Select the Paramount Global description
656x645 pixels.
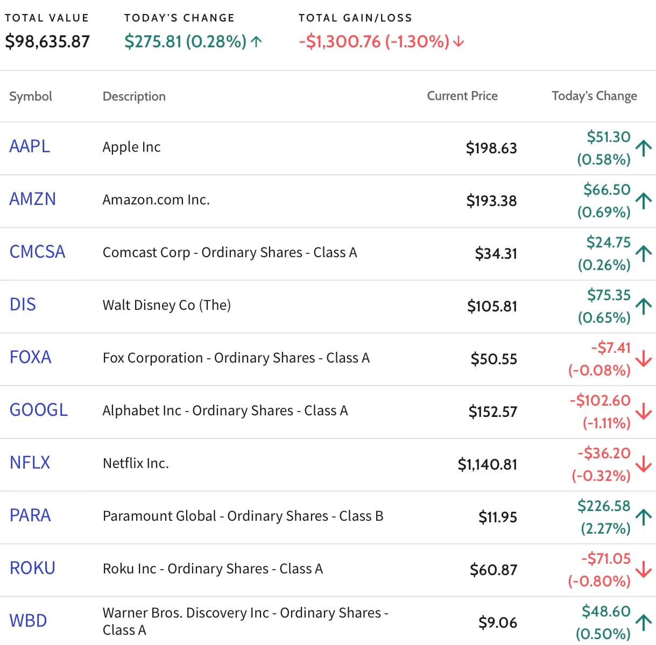tap(243, 516)
